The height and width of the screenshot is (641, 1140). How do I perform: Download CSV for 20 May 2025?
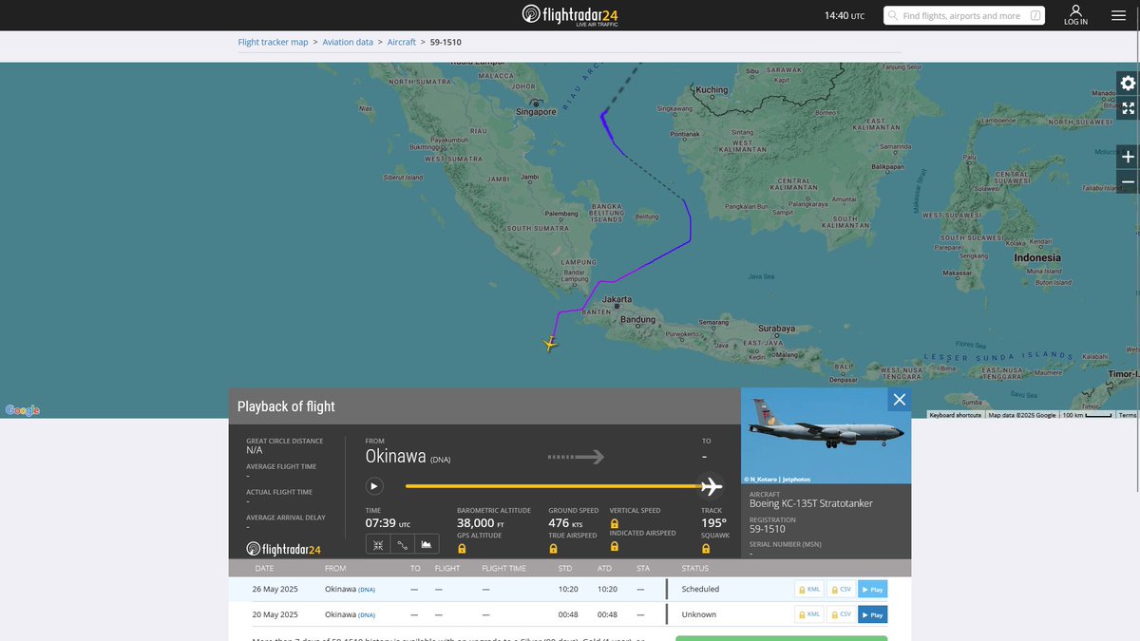pos(840,614)
